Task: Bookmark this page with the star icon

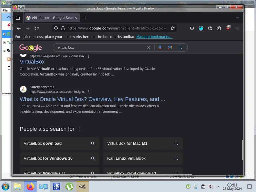Action: coord(173,28)
